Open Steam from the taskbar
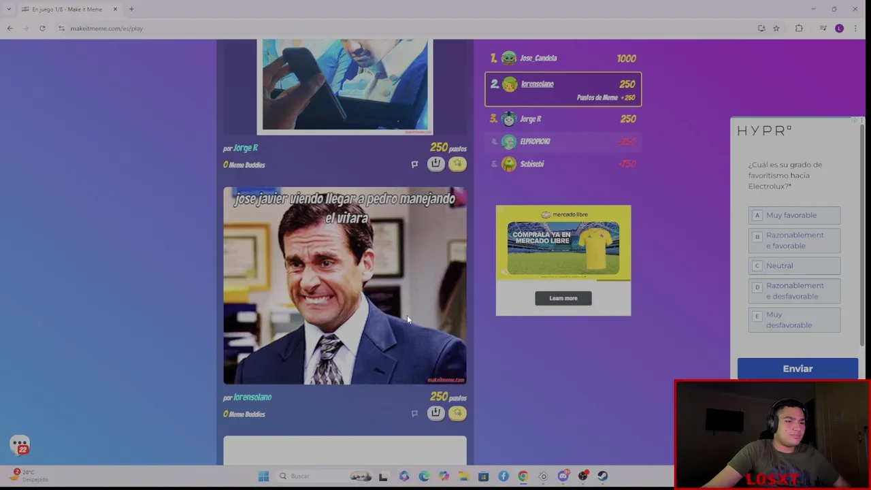The width and height of the screenshot is (871, 490). [x=603, y=476]
